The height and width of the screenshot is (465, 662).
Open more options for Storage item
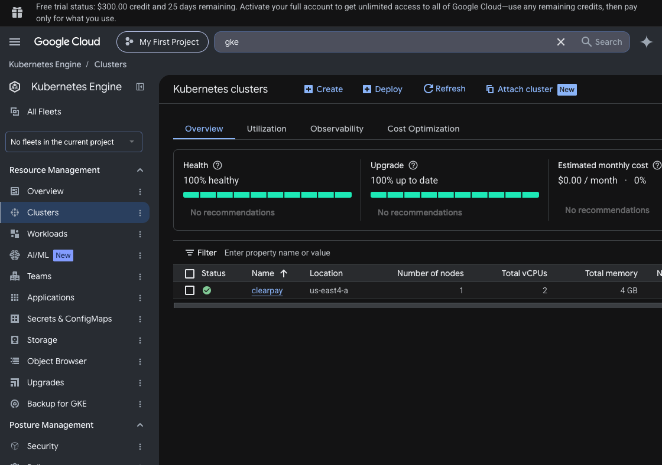point(139,340)
